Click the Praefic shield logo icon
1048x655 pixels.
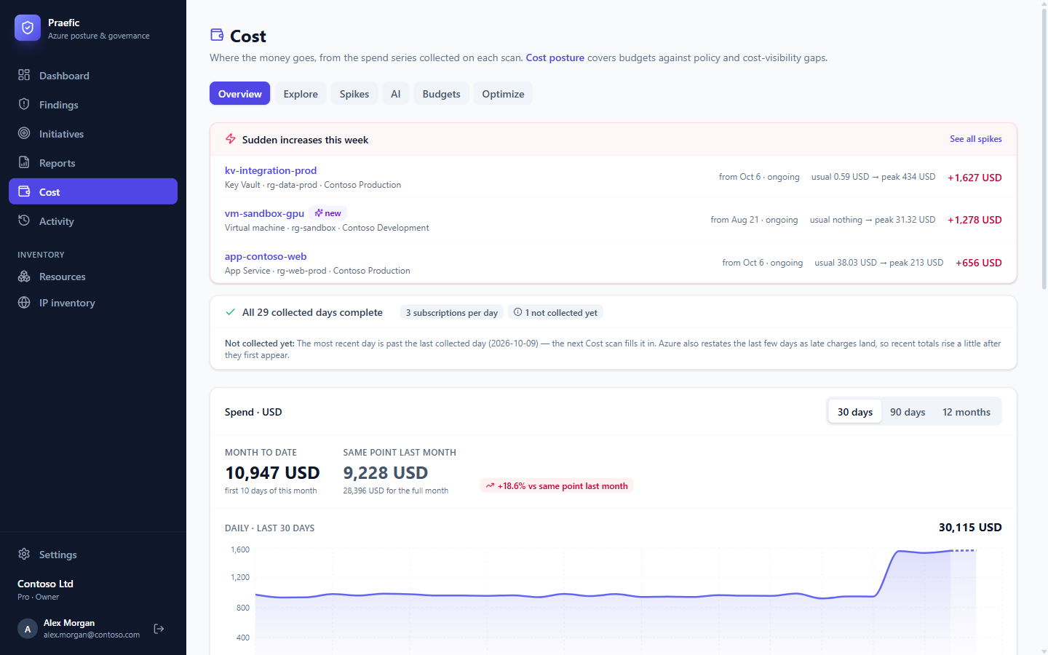(x=28, y=28)
